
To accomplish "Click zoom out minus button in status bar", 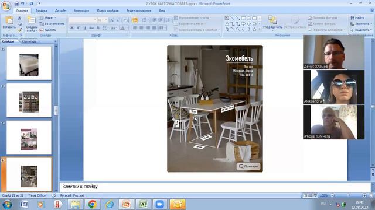I will click(x=332, y=195).
